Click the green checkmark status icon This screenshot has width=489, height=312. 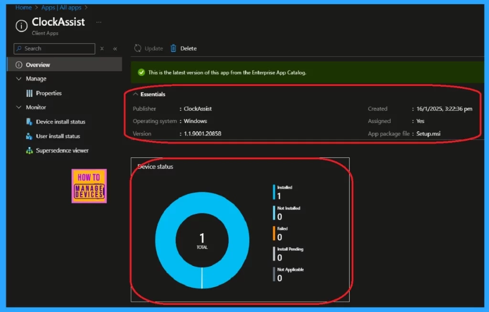click(141, 73)
